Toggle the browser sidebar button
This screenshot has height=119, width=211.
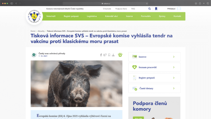(x=12, y=3)
